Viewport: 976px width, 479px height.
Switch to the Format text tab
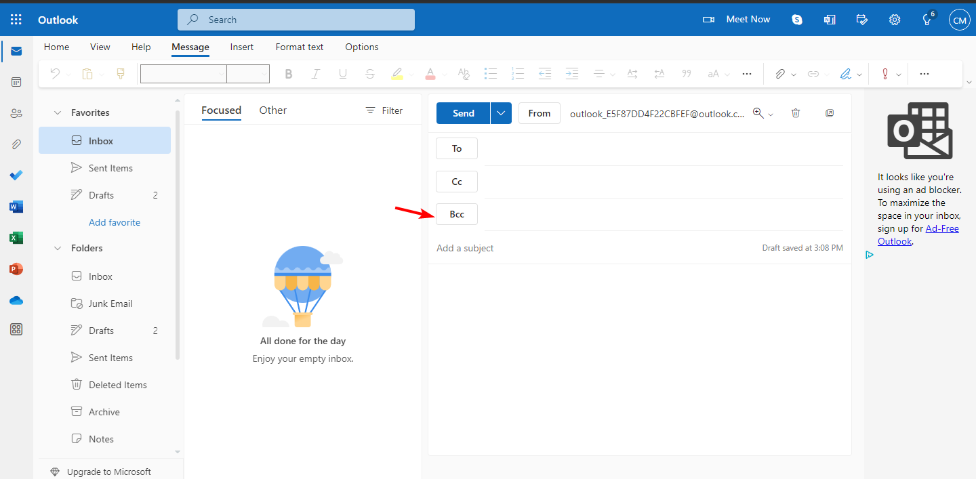299,47
